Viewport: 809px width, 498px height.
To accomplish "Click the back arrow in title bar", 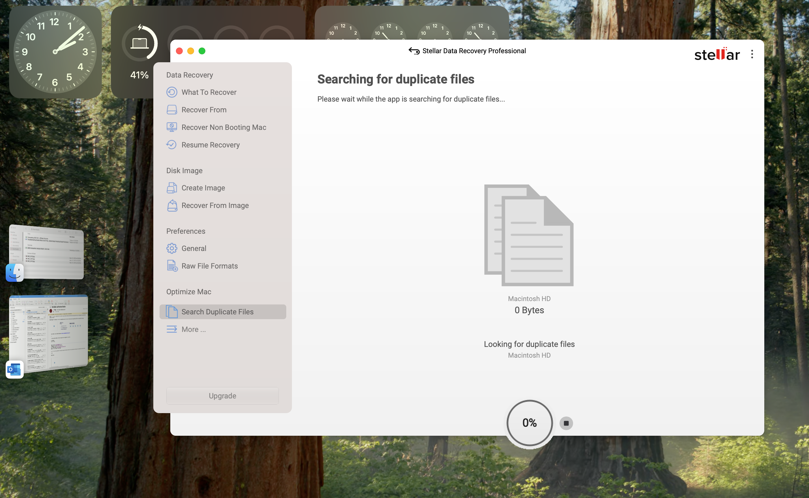I will tap(414, 51).
